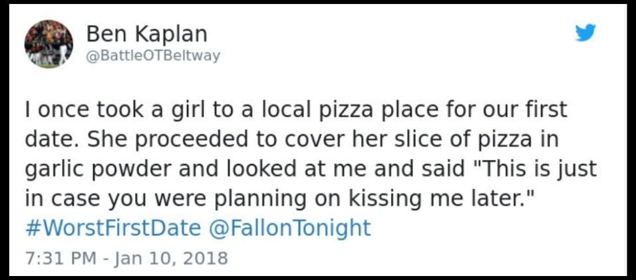Click the Ben Kaplan display name
Screen dimensions: 636x280
click(147, 33)
